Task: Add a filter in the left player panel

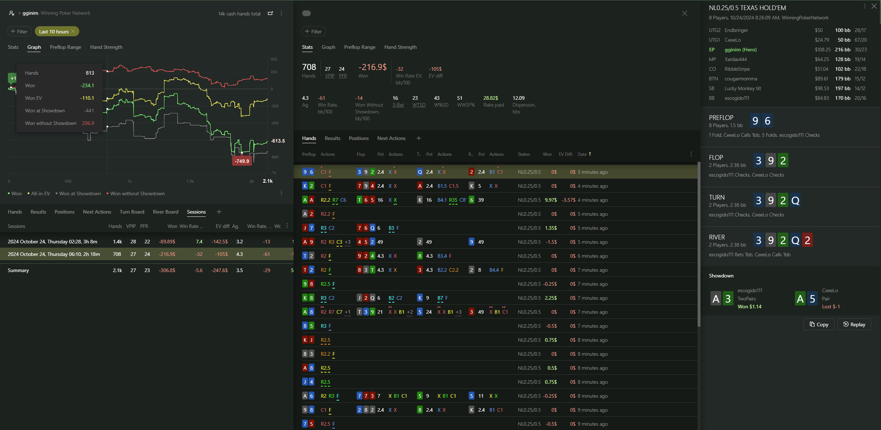Action: click(19, 32)
